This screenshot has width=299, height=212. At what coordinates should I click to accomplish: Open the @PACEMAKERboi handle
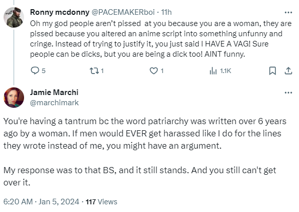pos(123,12)
